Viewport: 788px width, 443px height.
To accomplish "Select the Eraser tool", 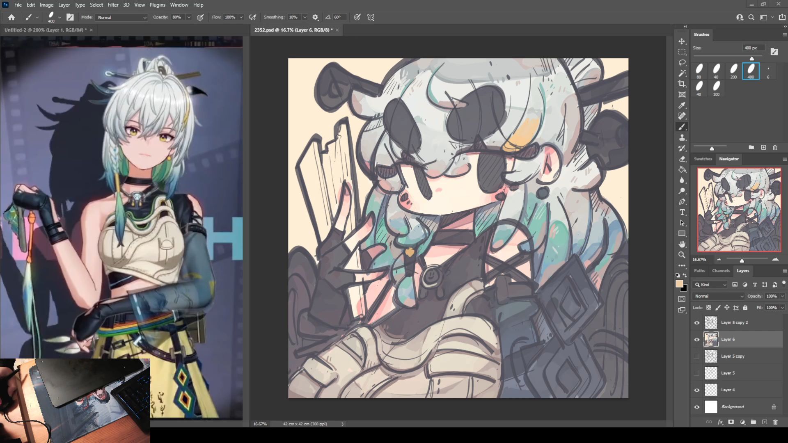I will [682, 159].
